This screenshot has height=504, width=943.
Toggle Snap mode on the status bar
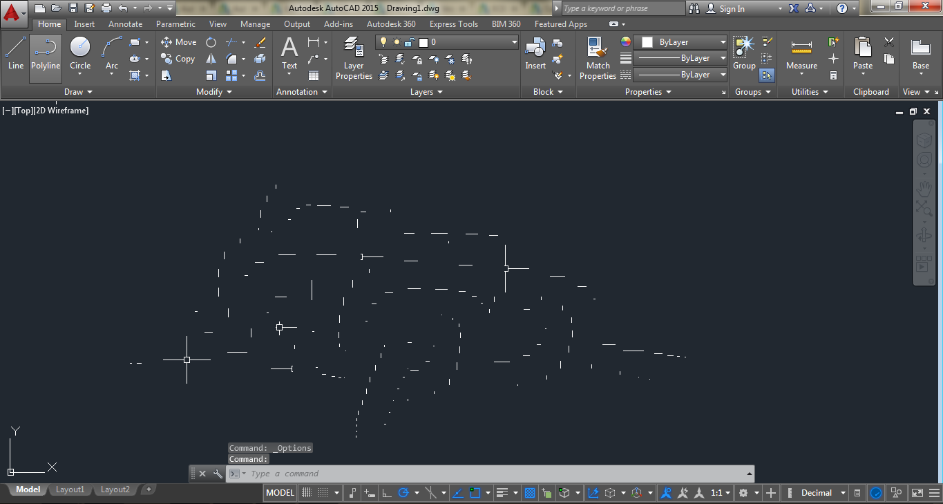click(323, 492)
